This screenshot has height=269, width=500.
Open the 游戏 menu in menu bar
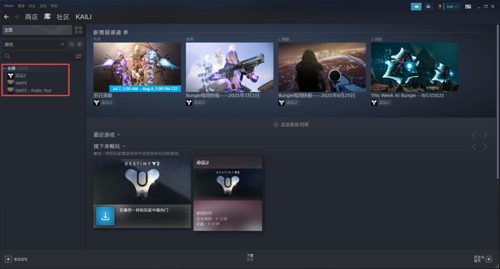[43, 6]
